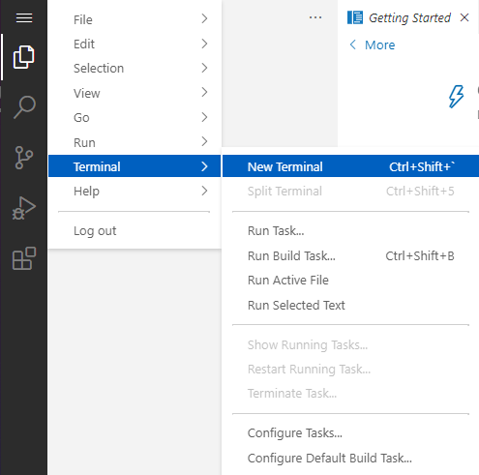Viewport: 479px width, 475px height.
Task: Click Restart Running Task... entry
Action: tap(350, 370)
